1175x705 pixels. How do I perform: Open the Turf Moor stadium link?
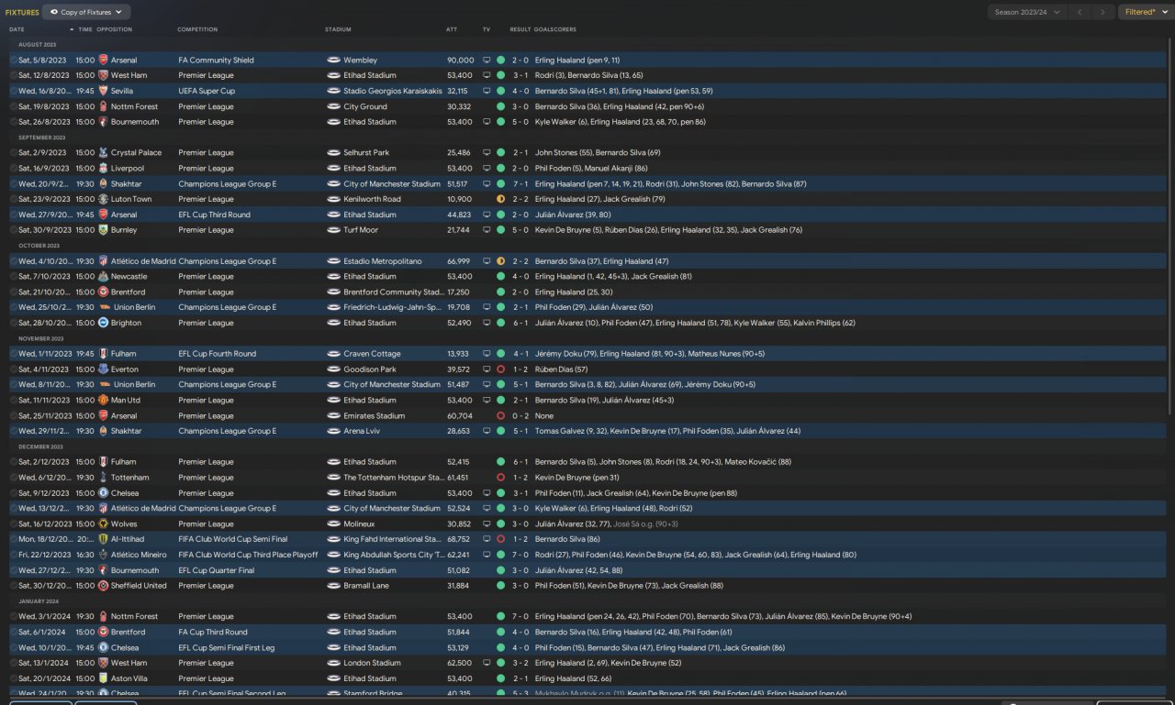(x=361, y=230)
